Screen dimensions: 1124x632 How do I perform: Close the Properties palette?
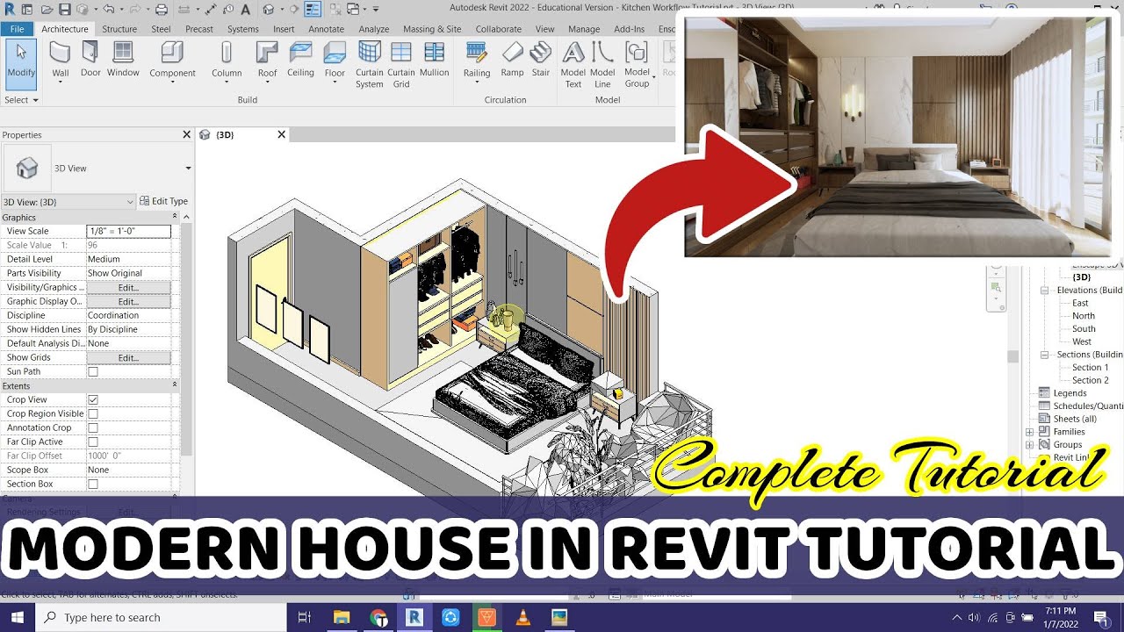pyautogui.click(x=186, y=134)
